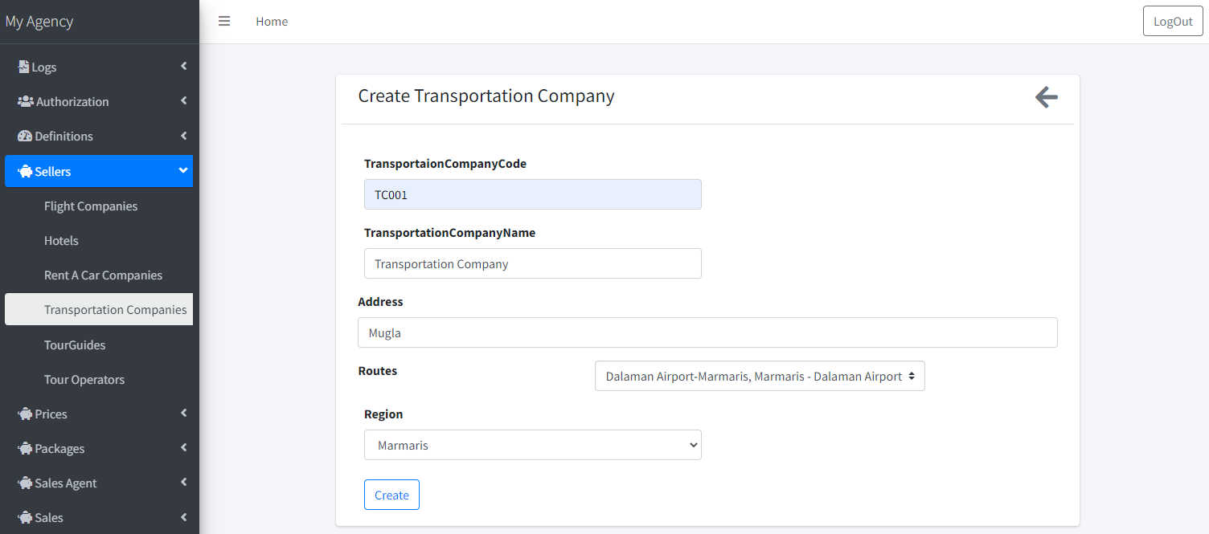This screenshot has height=534, width=1209.
Task: Click the Create button
Action: 391,495
